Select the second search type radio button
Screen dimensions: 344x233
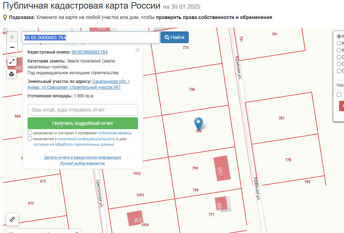(x=338, y=43)
